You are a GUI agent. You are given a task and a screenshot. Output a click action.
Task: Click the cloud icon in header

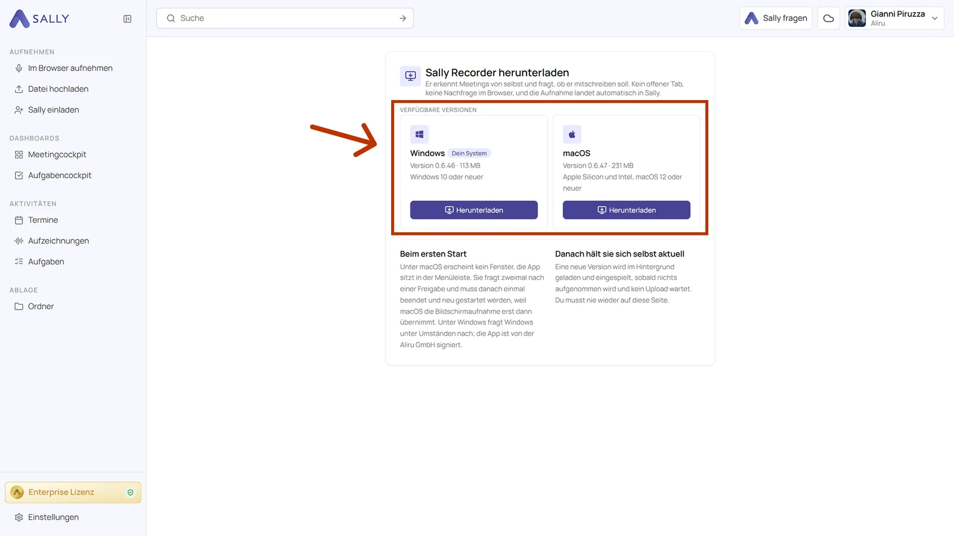829,18
